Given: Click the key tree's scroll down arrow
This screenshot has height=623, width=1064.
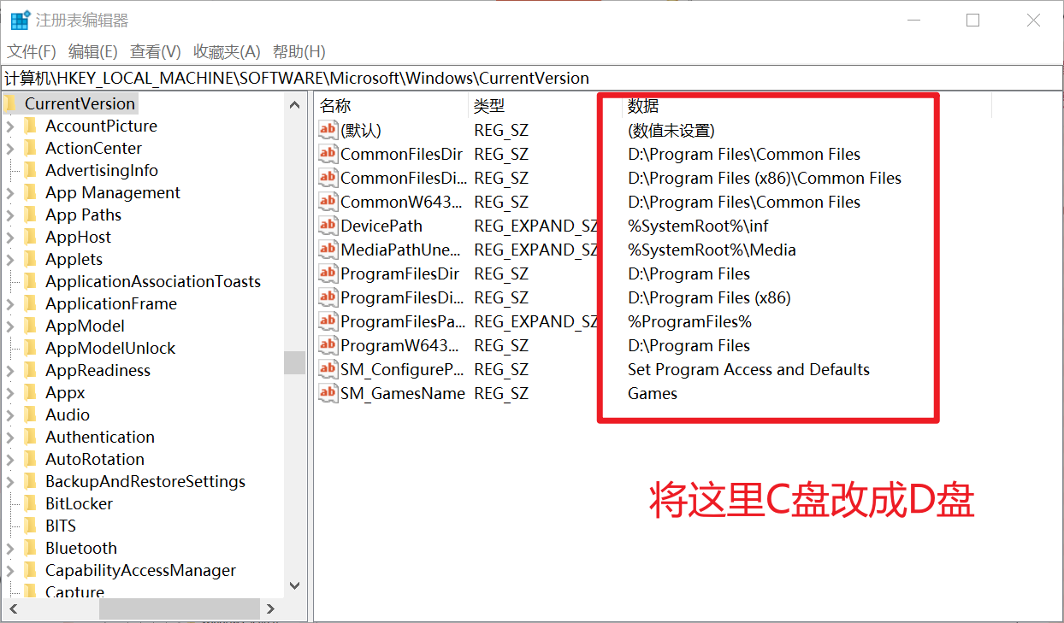Looking at the screenshot, I should [295, 586].
